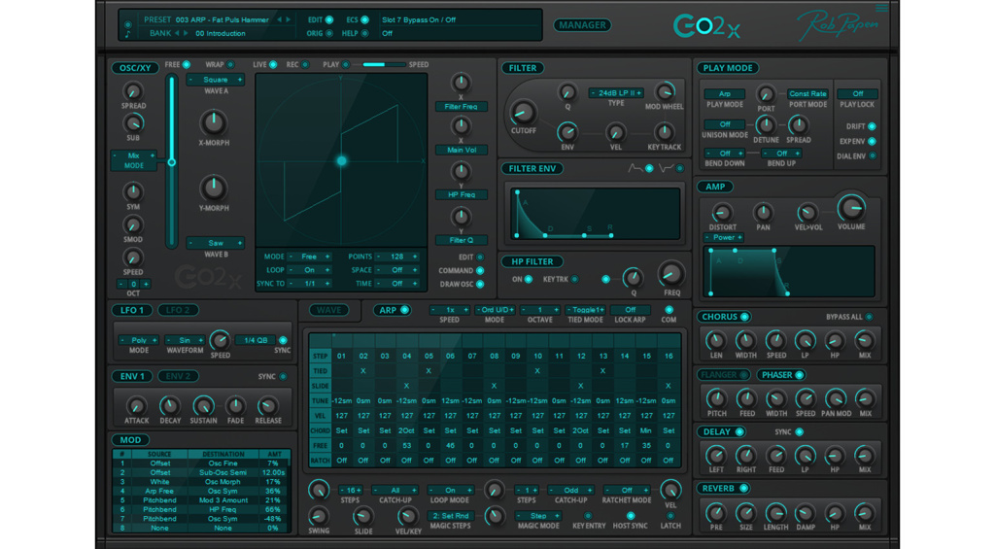Select the ENV 1 tab
Image resolution: width=995 pixels, height=549 pixels.
(132, 376)
